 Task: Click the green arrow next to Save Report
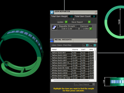[89, 22]
